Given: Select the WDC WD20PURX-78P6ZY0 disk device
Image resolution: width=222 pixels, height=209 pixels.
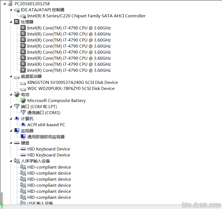Looking at the screenshot, I should [x=71, y=89].
